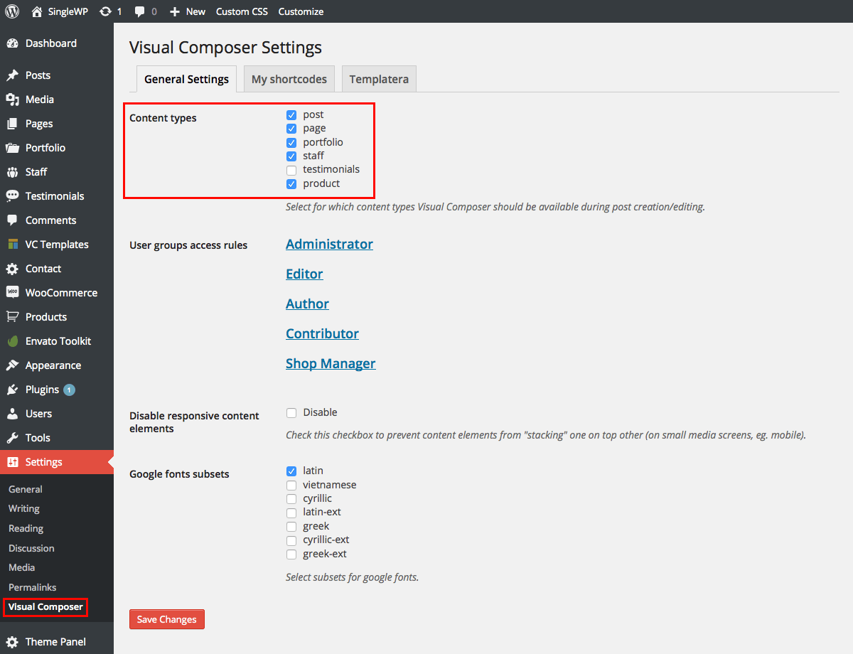Switch to the Templatera tab
Viewport: 853px width, 654px height.
click(x=379, y=79)
